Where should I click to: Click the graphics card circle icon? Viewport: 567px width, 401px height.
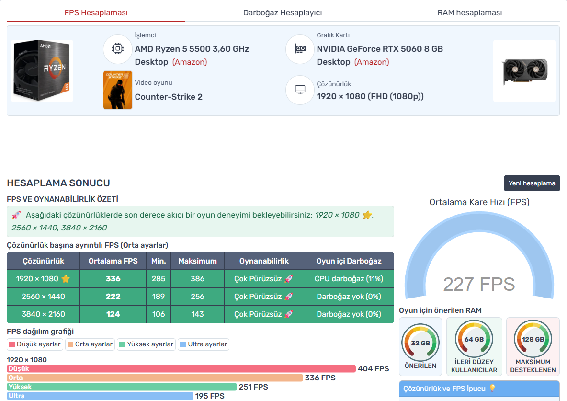pos(300,49)
